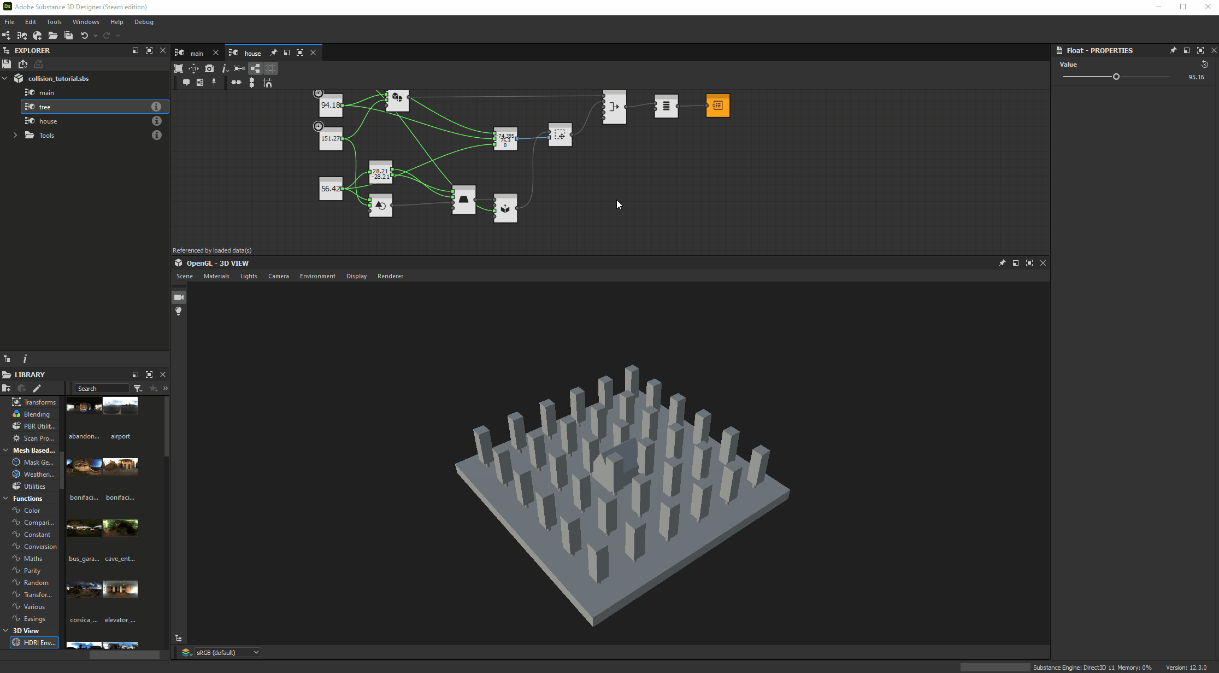The image size is (1219, 673).
Task: Click the Save All icon in main toolbar
Action: tap(69, 36)
